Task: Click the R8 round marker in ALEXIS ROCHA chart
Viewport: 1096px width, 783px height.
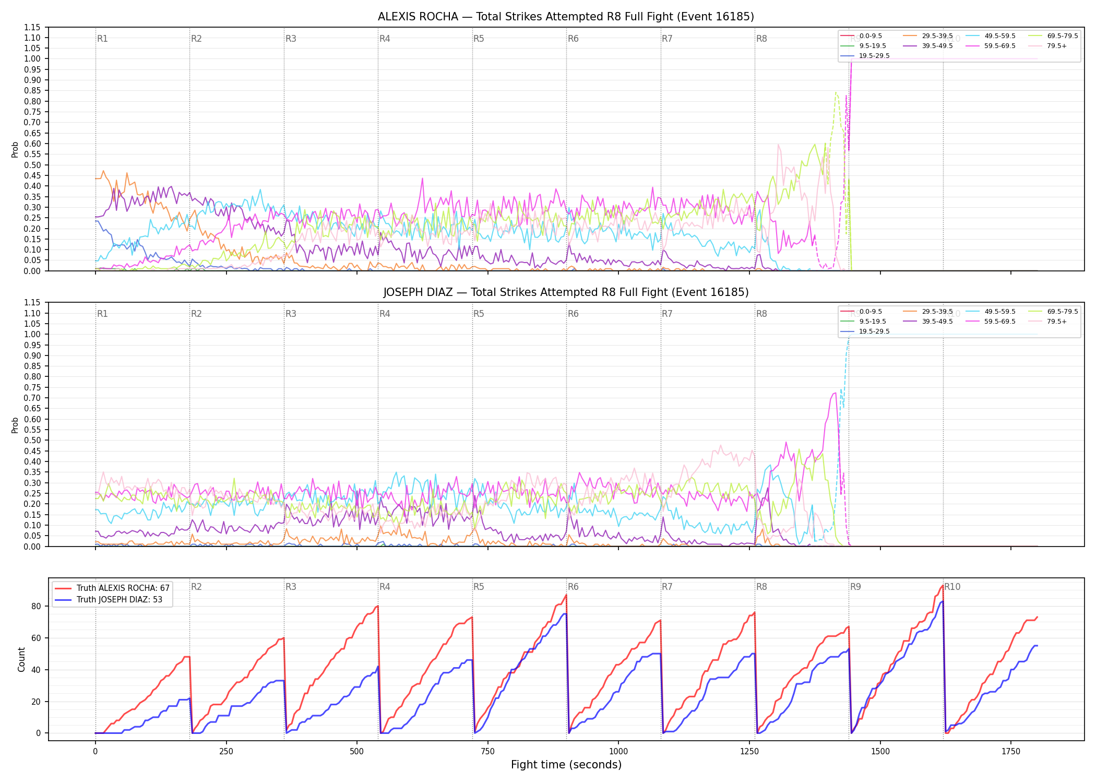Action: click(x=761, y=39)
